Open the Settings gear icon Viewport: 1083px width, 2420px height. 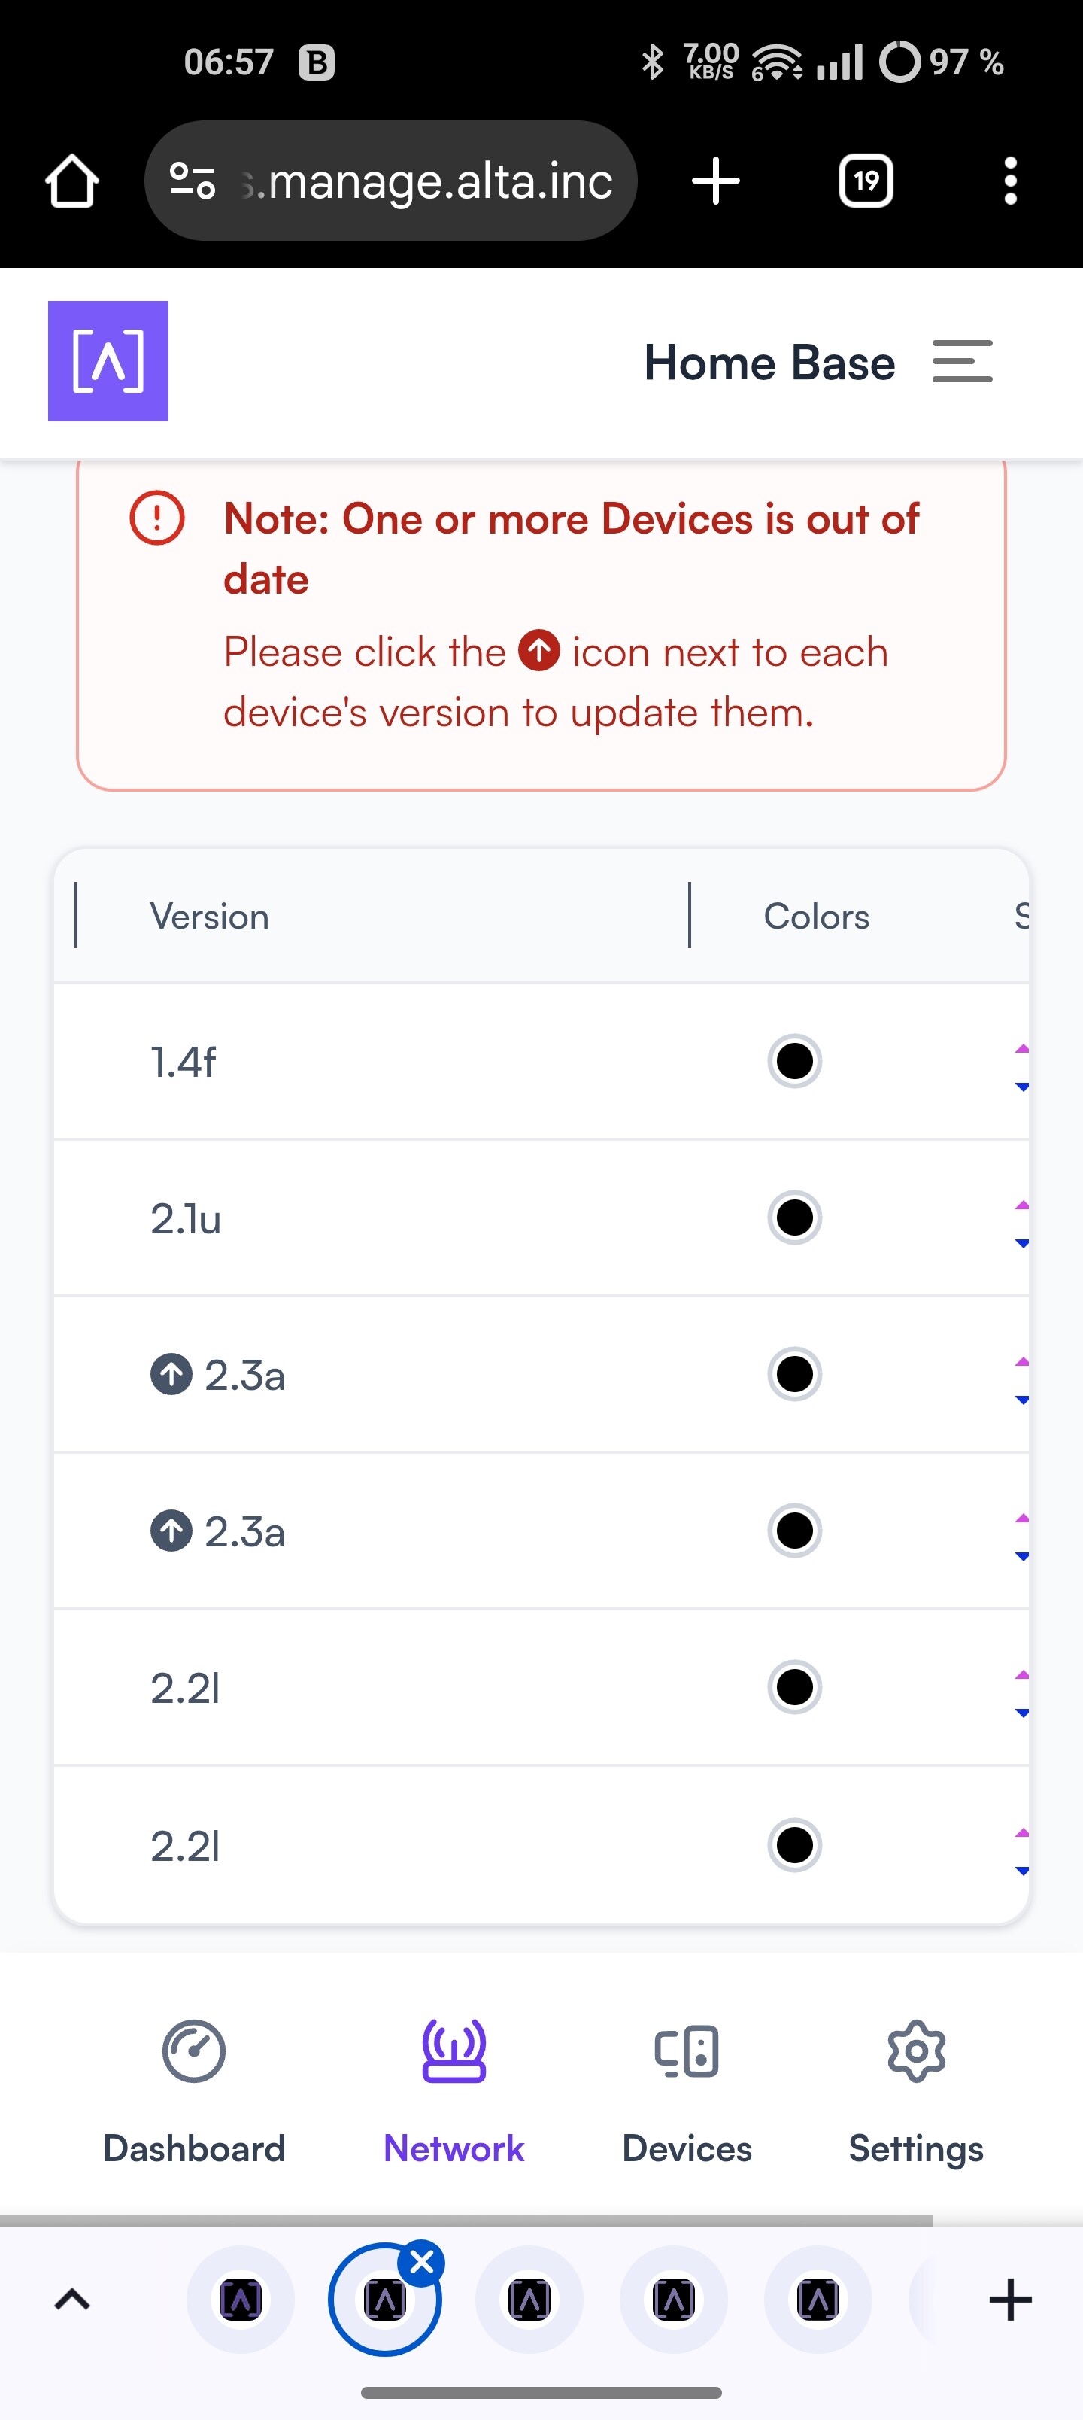coord(916,2051)
